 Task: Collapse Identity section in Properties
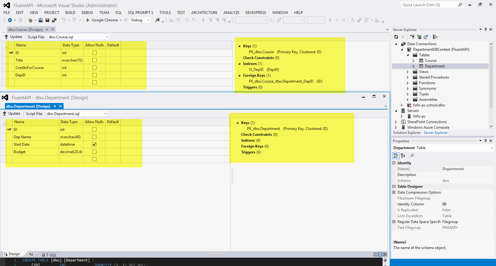point(394,163)
